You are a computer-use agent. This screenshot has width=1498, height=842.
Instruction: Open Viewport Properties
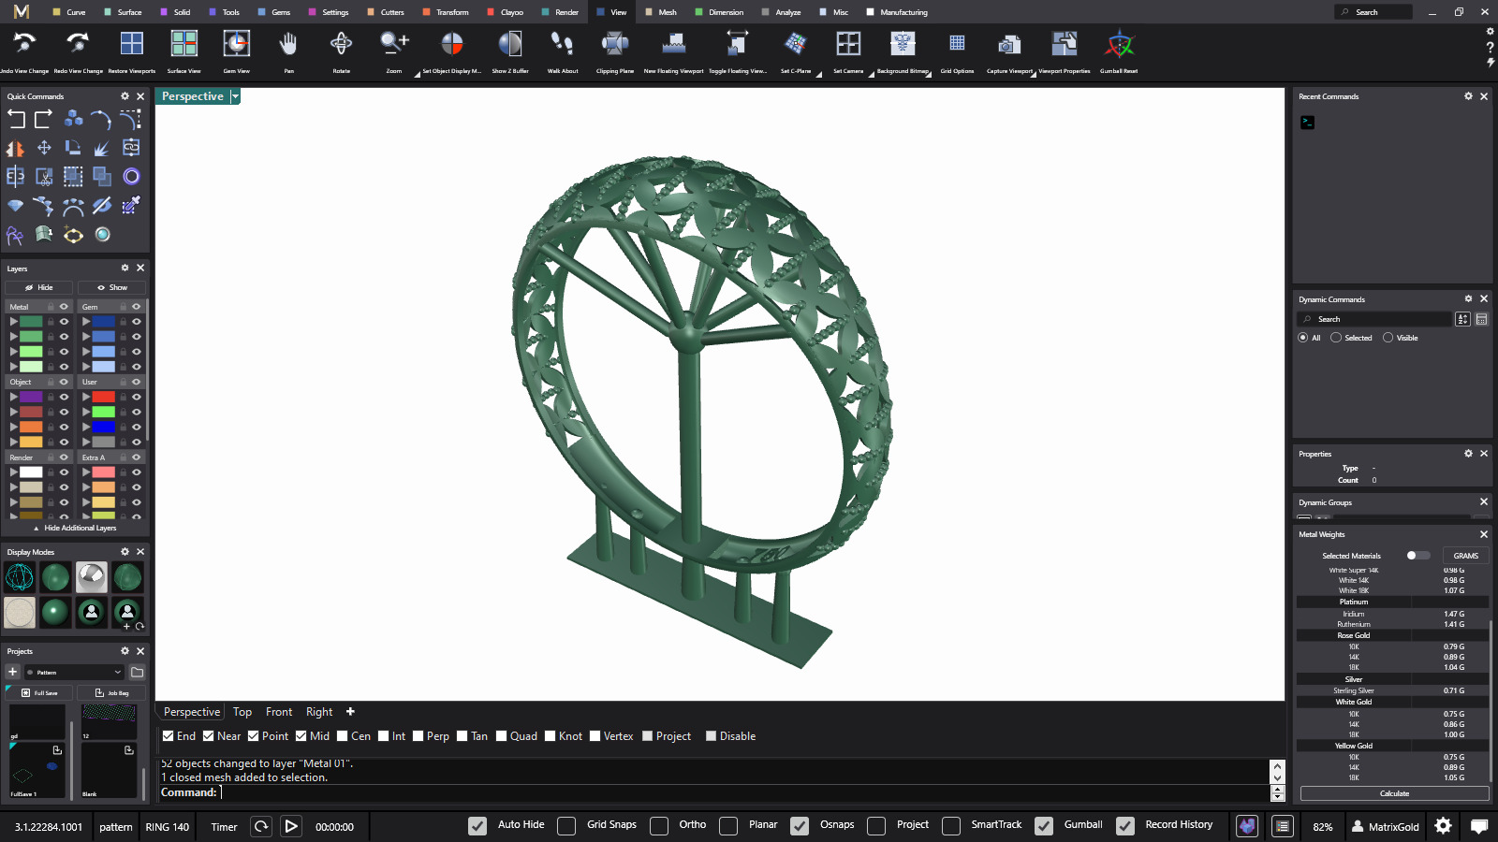point(1065,44)
